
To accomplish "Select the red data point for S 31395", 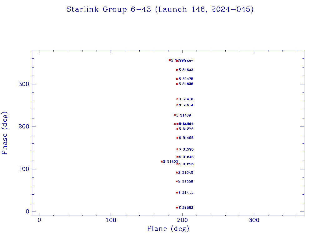I will coord(177,164).
